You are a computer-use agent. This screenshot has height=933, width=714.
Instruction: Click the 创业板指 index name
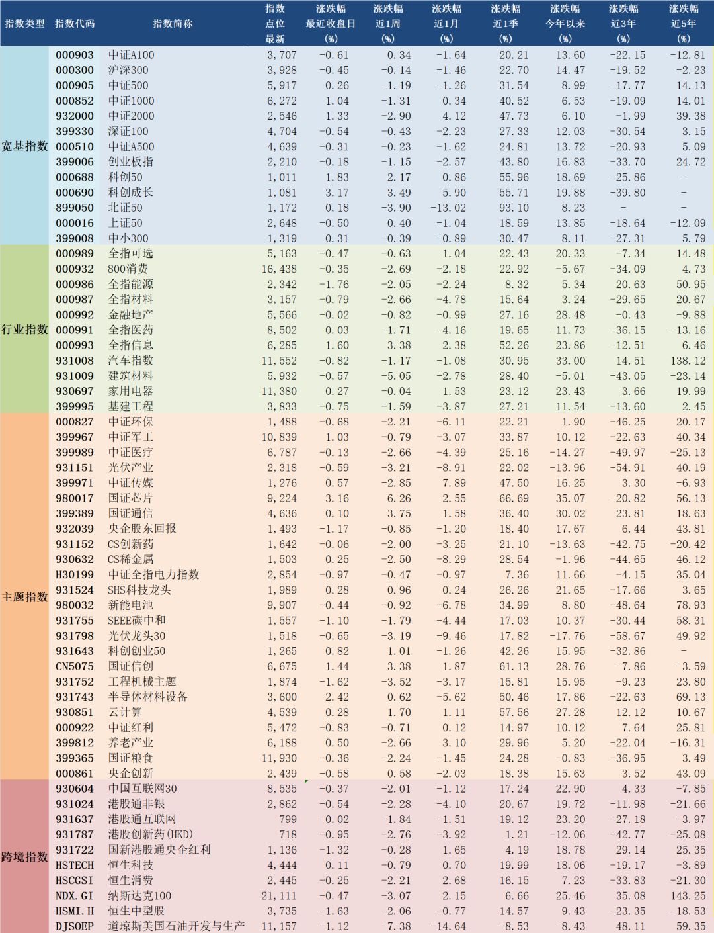131,162
